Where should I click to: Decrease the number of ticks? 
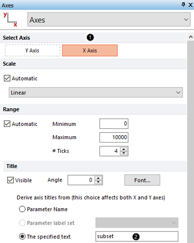(x=124, y=153)
